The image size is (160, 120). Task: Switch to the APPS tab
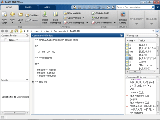click(x=47, y=7)
